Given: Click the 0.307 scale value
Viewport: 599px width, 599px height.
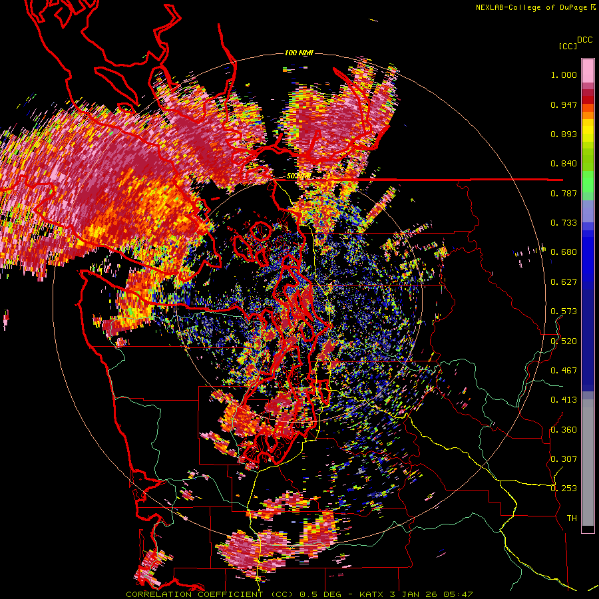Looking at the screenshot, I should click(x=564, y=459).
